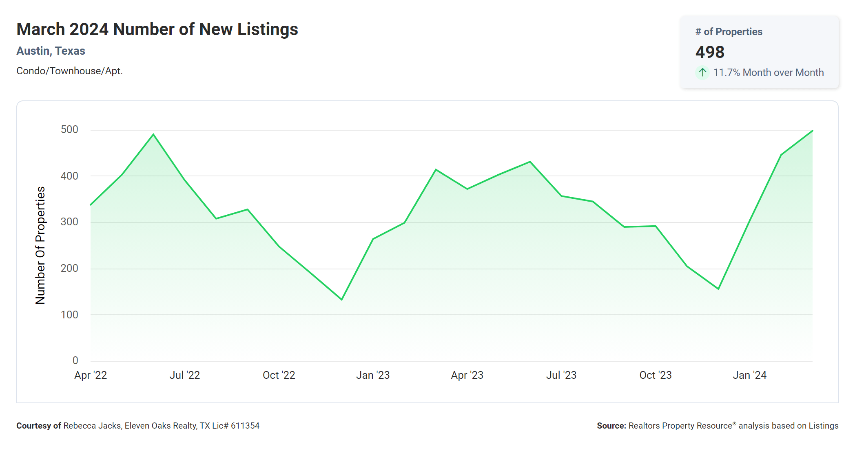Click the Oct '22 axis label
Screen dimensions: 855x449
click(279, 375)
